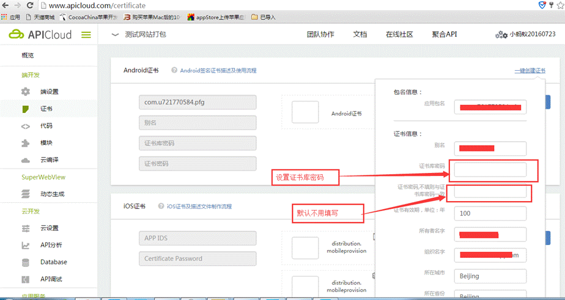The width and height of the screenshot is (565, 300).
Task: Click the 动态生成 stack icon
Action: (x=26, y=194)
